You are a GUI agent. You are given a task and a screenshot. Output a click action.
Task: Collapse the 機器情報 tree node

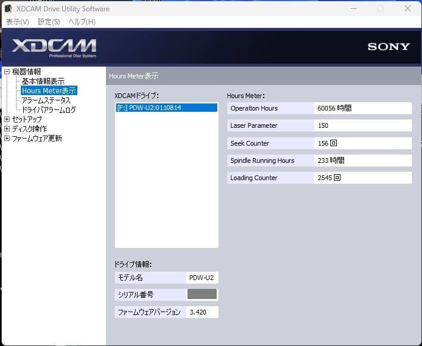7,71
